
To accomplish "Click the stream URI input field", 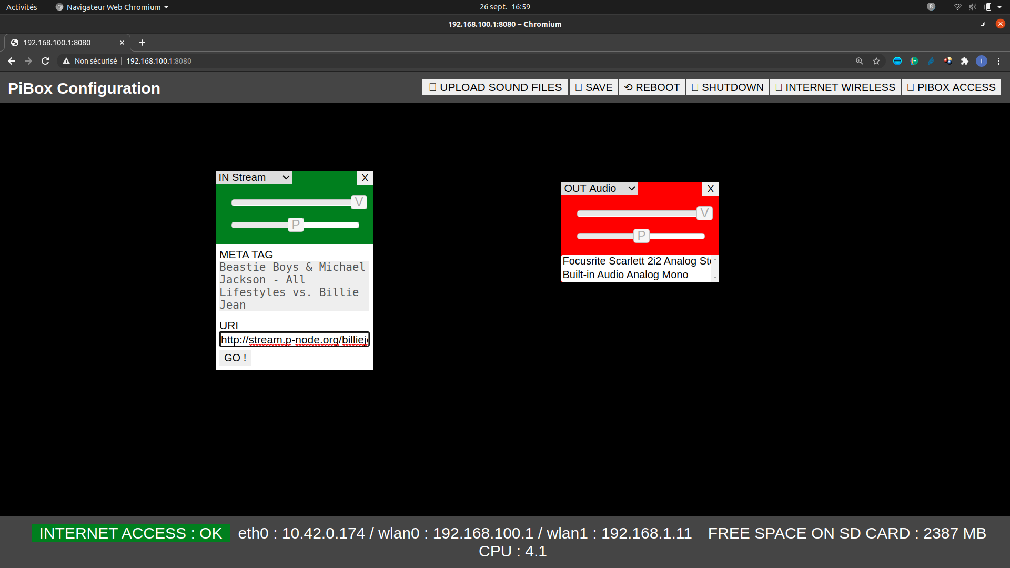I will click(x=294, y=340).
